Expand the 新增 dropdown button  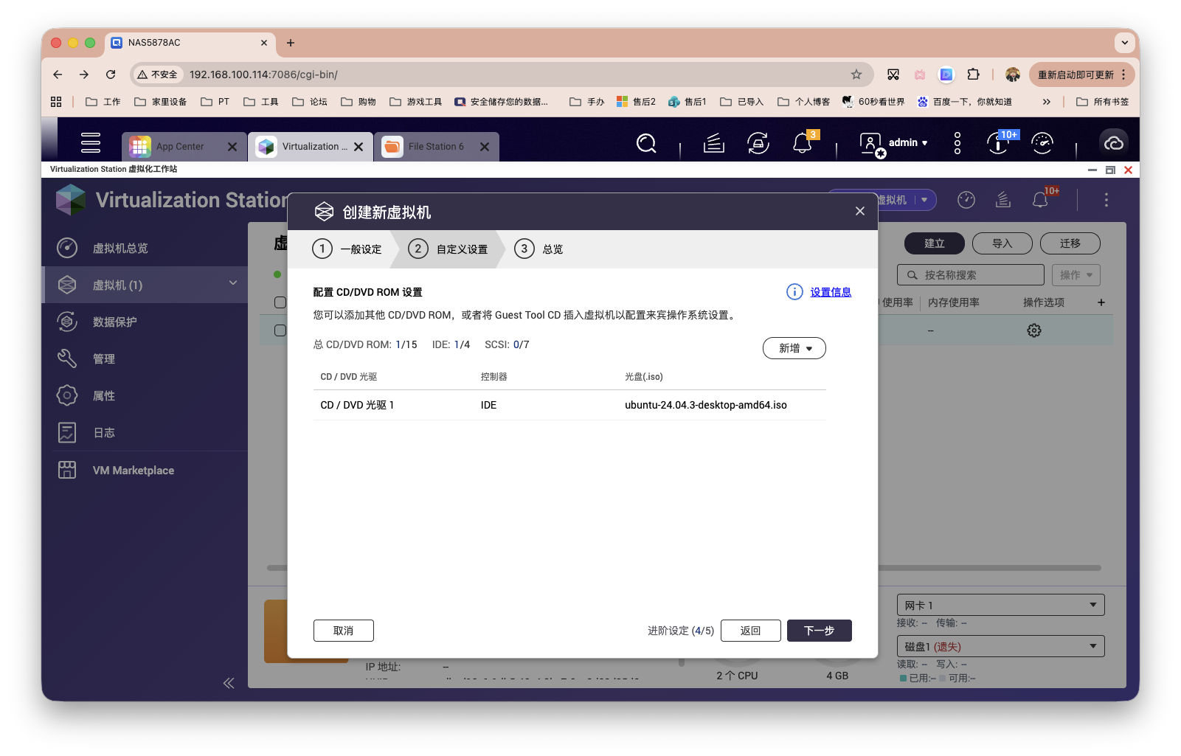pyautogui.click(x=794, y=347)
